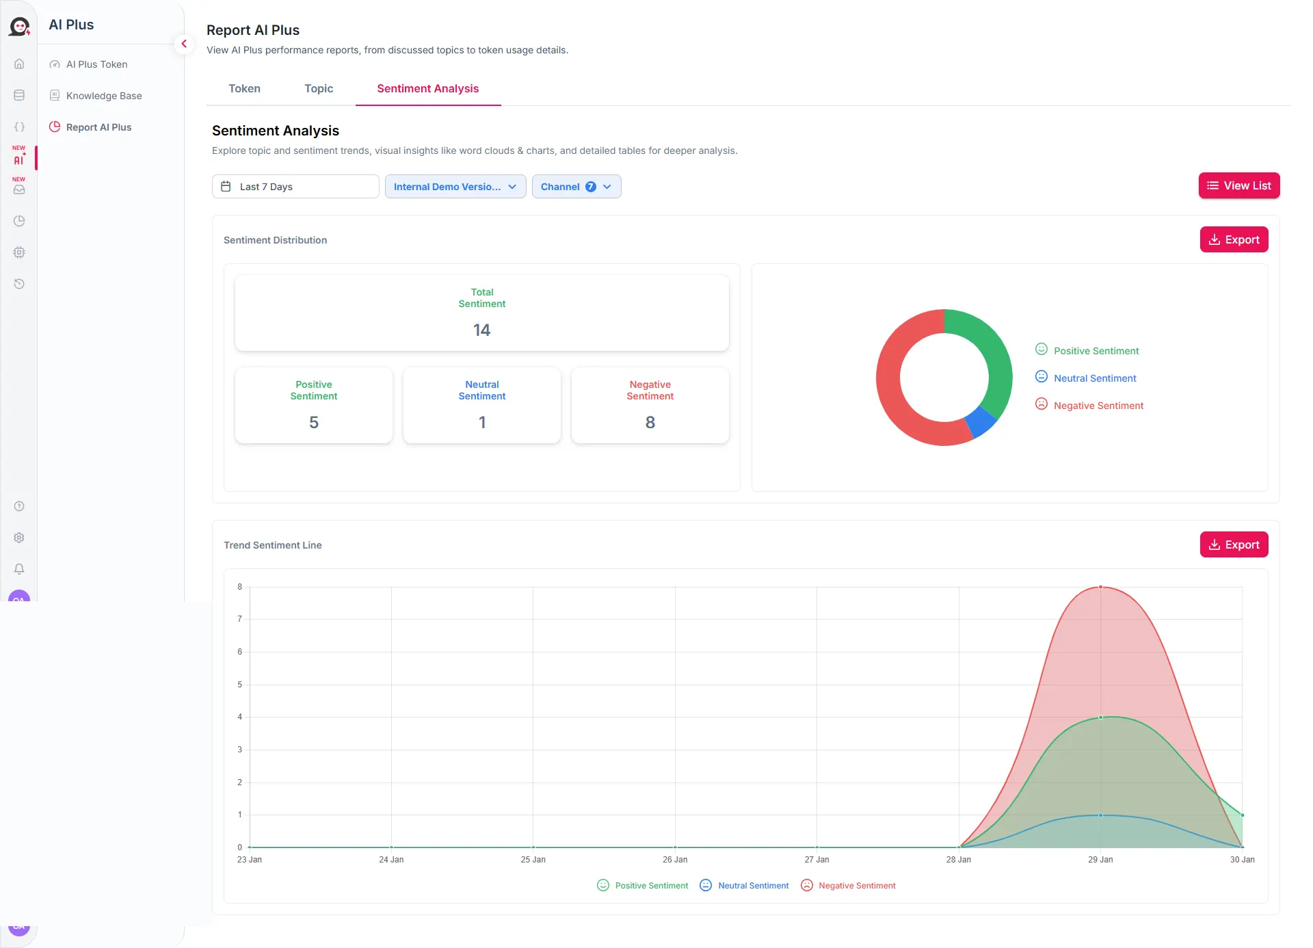Screen dimensions: 1313x948
Task: Toggle Neutral Sentiment in trend chart legend
Action: pos(745,885)
